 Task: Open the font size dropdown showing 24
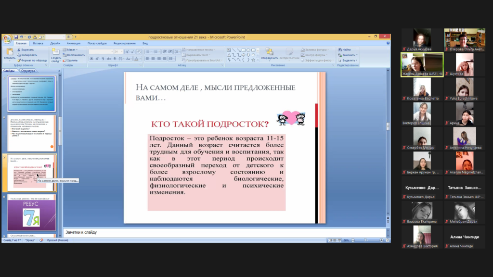pyautogui.click(x=118, y=51)
